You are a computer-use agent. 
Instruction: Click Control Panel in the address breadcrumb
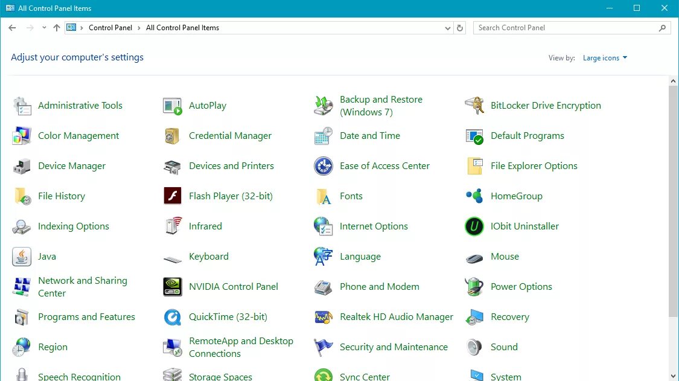tap(110, 28)
